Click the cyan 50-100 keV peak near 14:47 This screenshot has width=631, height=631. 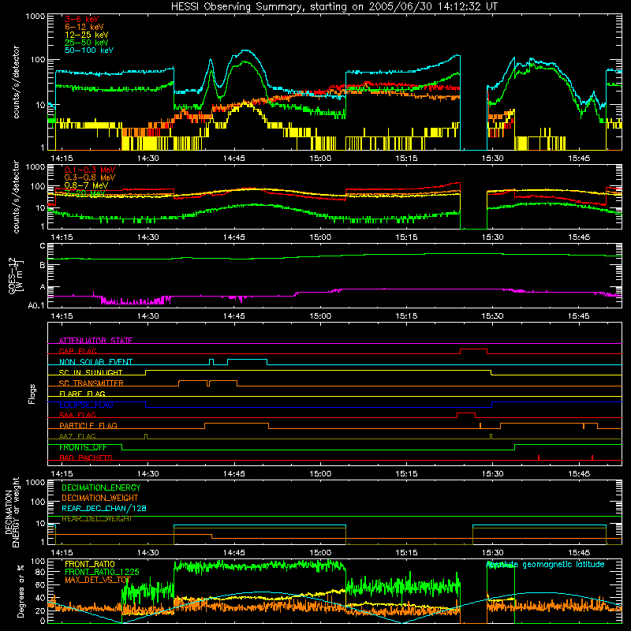(246, 50)
